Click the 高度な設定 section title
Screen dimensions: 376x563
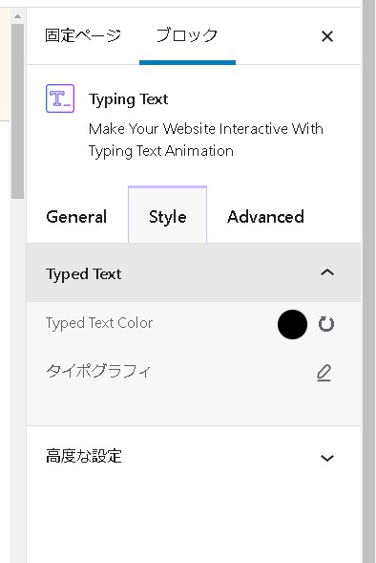tap(84, 456)
